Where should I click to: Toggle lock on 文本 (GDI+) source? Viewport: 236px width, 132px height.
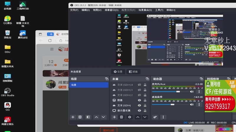(x=145, y=105)
